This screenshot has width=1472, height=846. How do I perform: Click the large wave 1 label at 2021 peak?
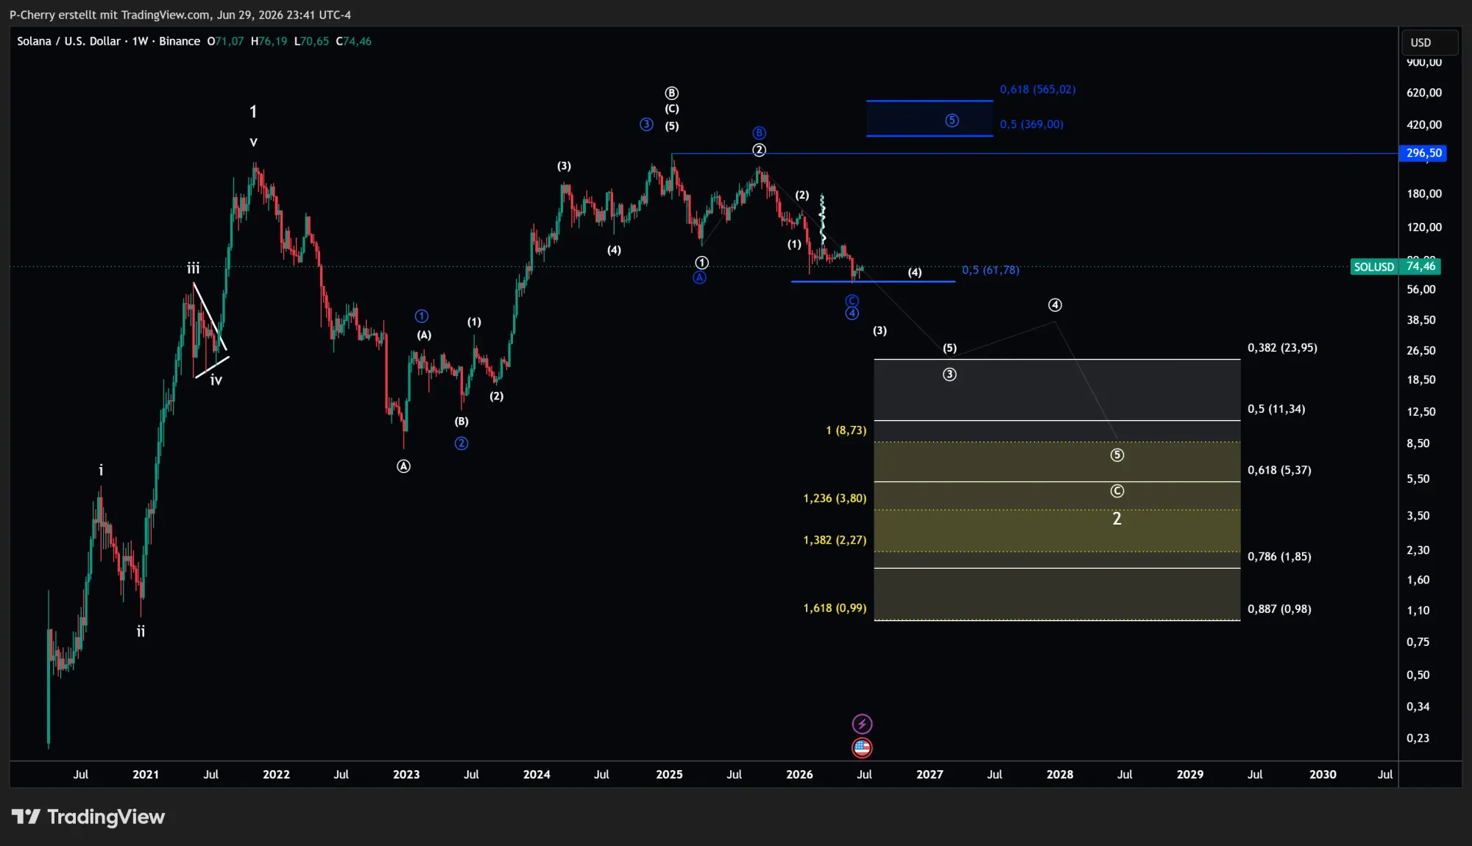click(x=253, y=112)
